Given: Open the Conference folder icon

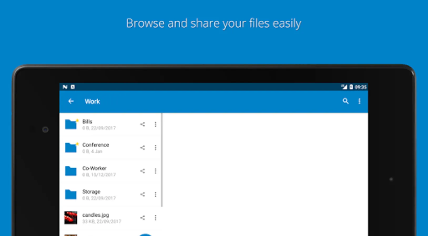Looking at the screenshot, I should (x=71, y=148).
